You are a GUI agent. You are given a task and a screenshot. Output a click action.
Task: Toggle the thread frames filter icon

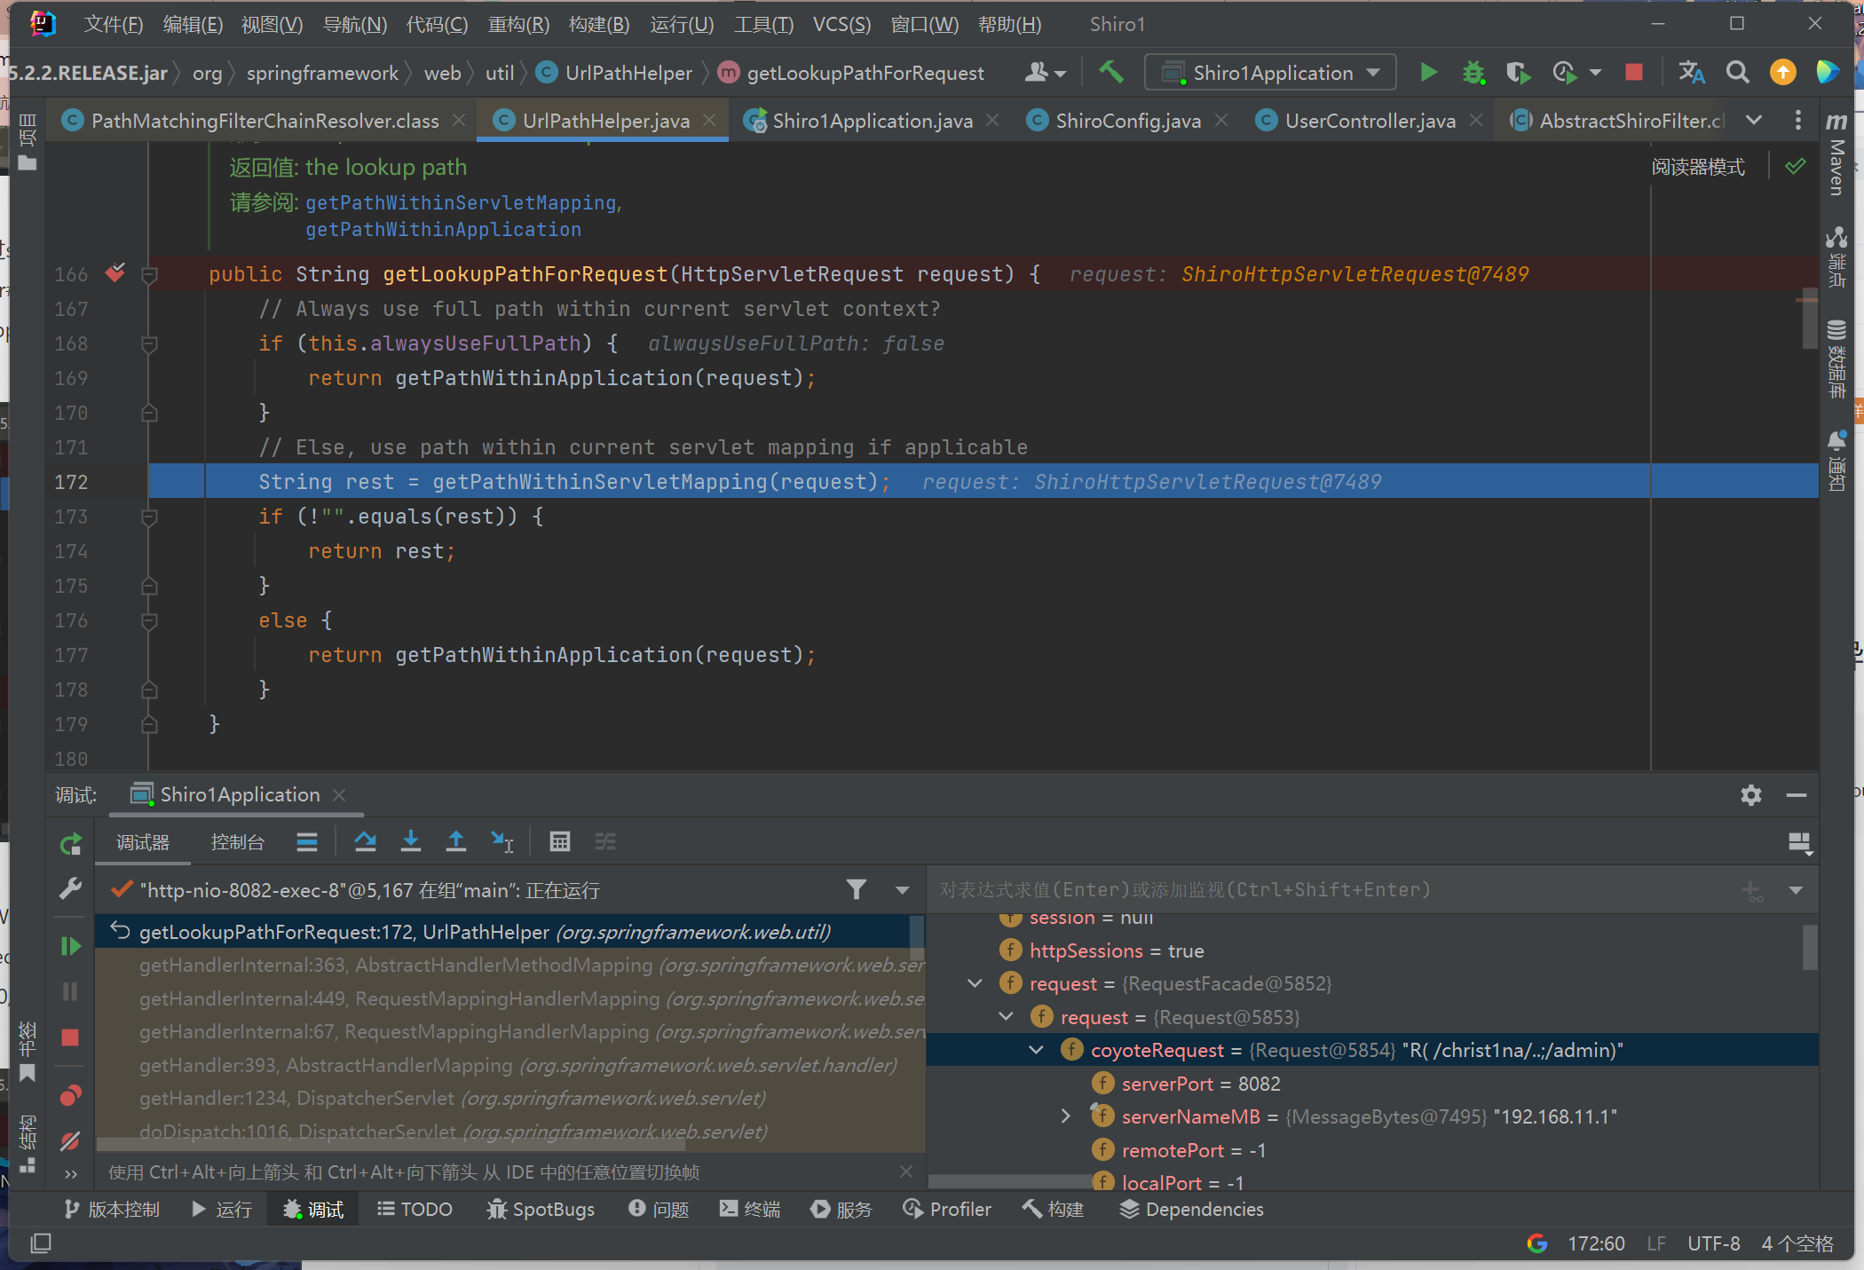pyautogui.click(x=856, y=889)
